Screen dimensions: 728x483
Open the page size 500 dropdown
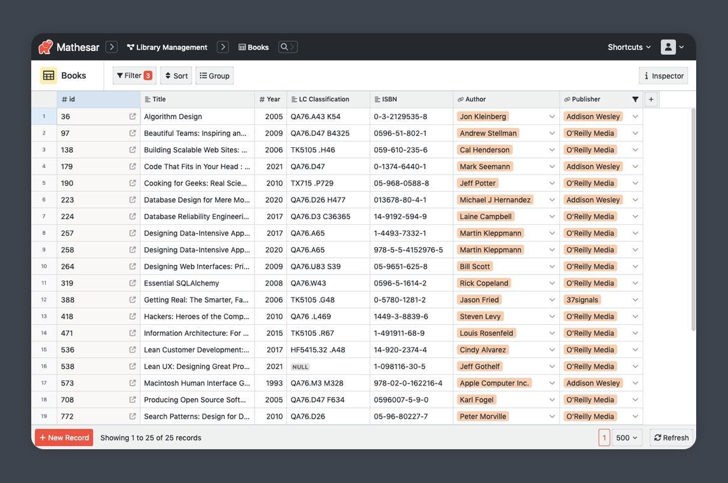627,438
